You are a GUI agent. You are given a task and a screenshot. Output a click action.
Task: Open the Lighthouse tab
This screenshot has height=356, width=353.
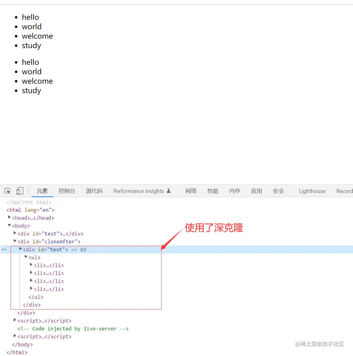click(x=312, y=191)
